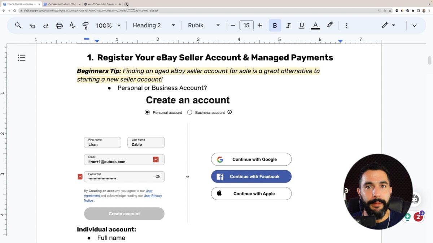Click the Business account info icon
The height and width of the screenshot is (243, 433).
229,112
